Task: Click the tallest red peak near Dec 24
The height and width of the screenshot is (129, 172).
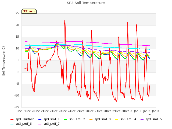Action: [65, 20]
